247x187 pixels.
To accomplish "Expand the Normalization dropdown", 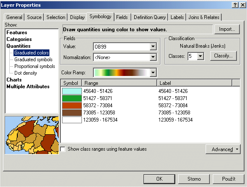I will [153, 57].
